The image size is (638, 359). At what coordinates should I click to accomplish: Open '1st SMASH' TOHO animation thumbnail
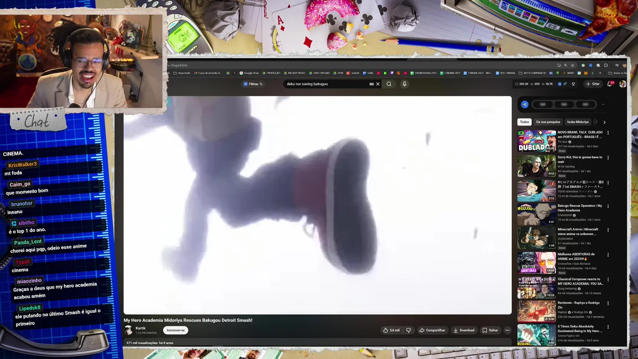pyautogui.click(x=536, y=190)
